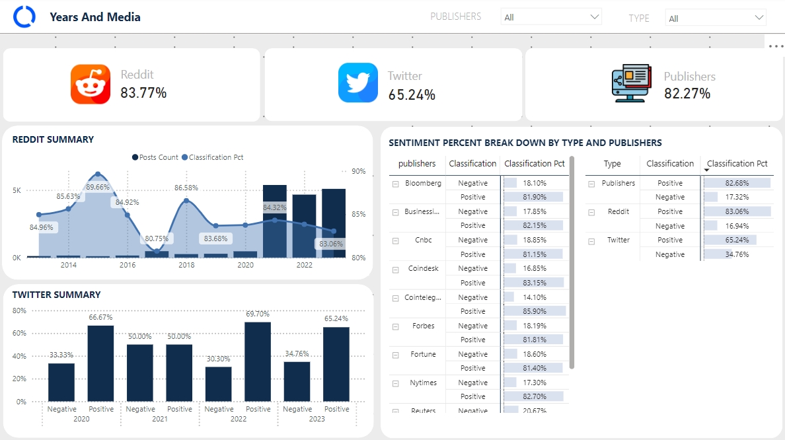Click Twitter 65.24% card value

(412, 94)
